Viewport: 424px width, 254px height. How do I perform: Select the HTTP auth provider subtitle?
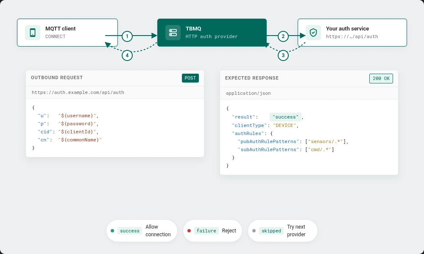click(212, 36)
